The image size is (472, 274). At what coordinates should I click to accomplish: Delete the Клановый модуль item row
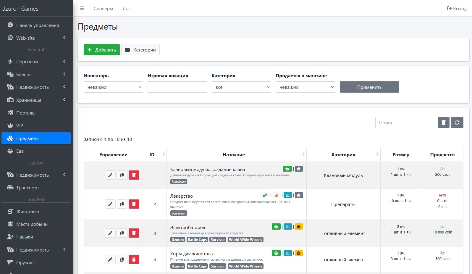(134, 175)
